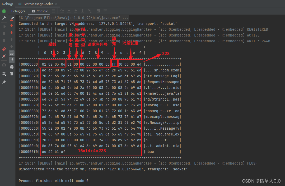Image resolution: width=285 pixels, height=186 pixels.
Task: Toggle Mute Breakpoints icon
Action: click(x=4, y=56)
